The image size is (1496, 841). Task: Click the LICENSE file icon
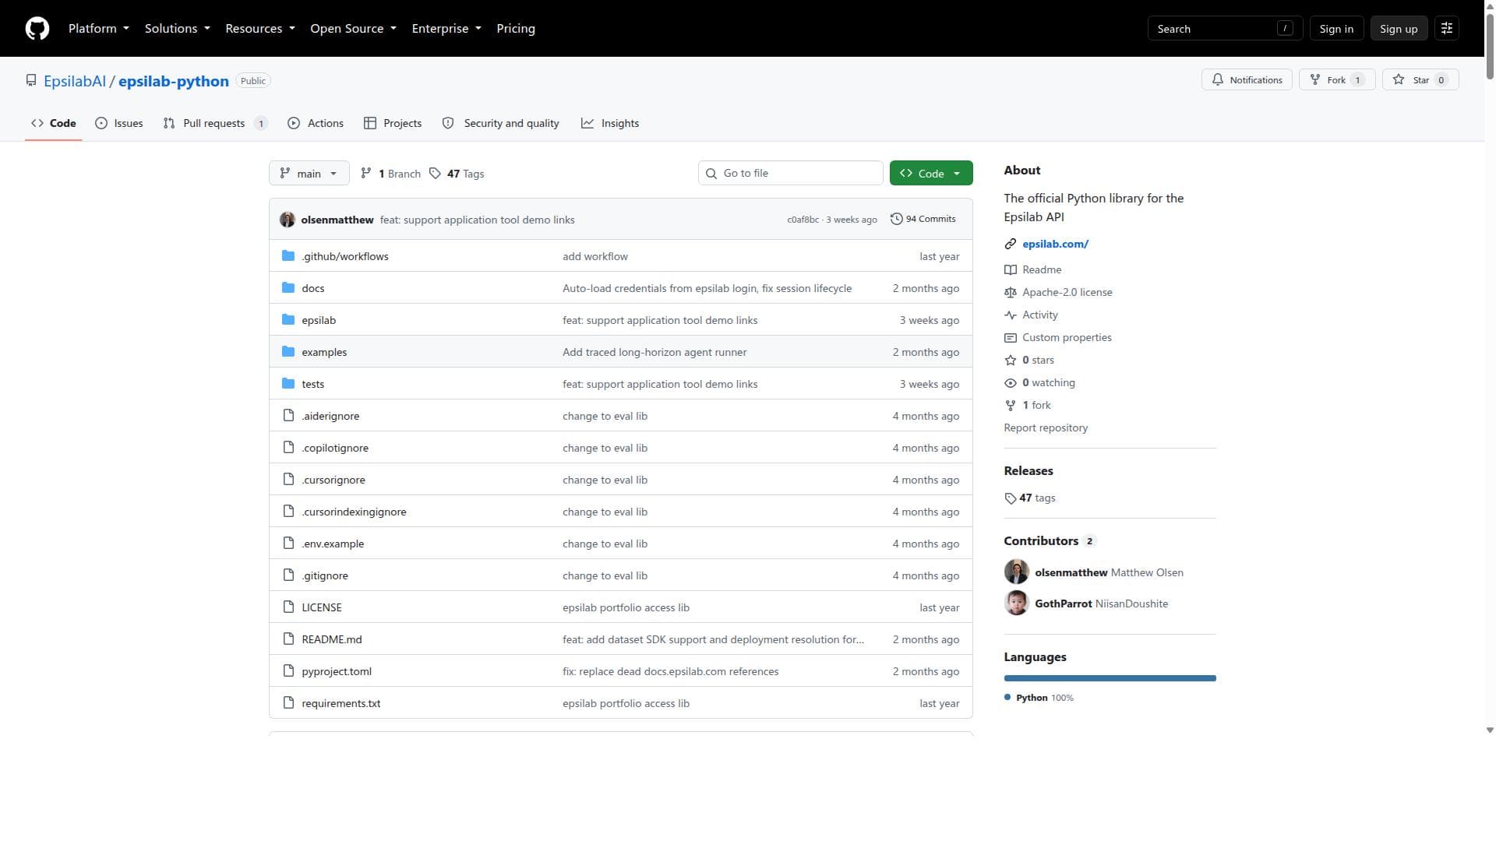pos(288,607)
